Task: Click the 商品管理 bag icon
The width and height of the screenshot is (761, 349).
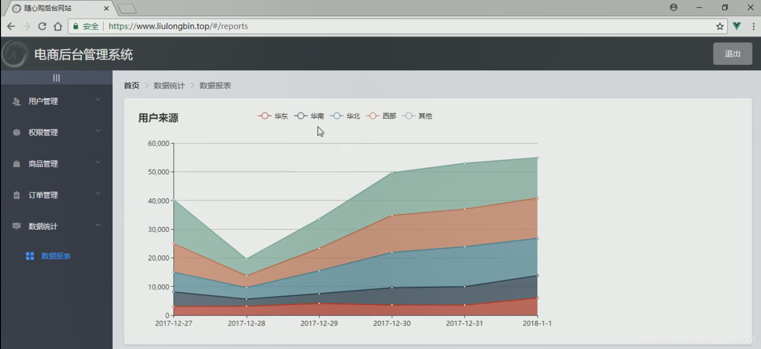Action: (16, 164)
